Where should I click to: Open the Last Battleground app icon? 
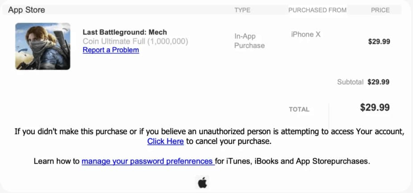pyautogui.click(x=43, y=46)
